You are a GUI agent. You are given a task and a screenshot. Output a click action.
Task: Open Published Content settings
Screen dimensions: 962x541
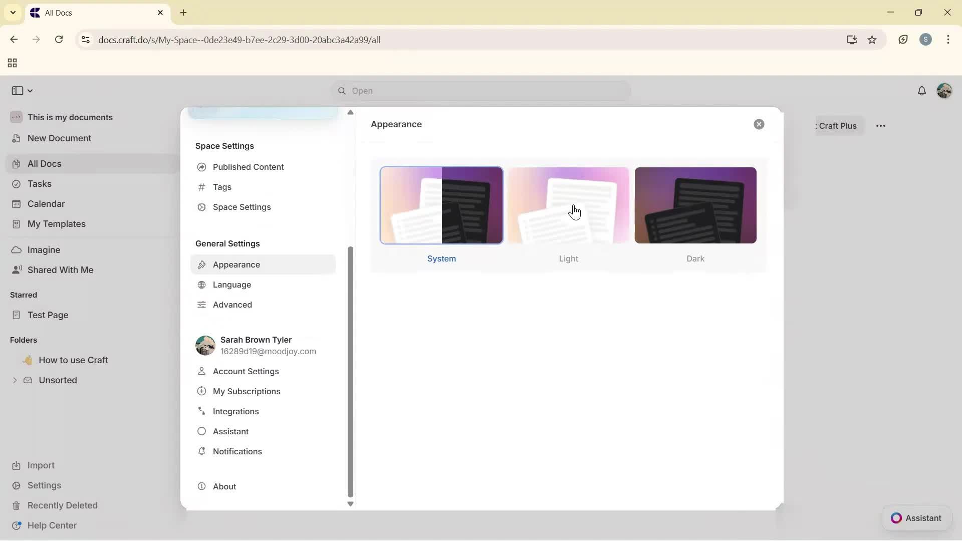[x=248, y=167]
